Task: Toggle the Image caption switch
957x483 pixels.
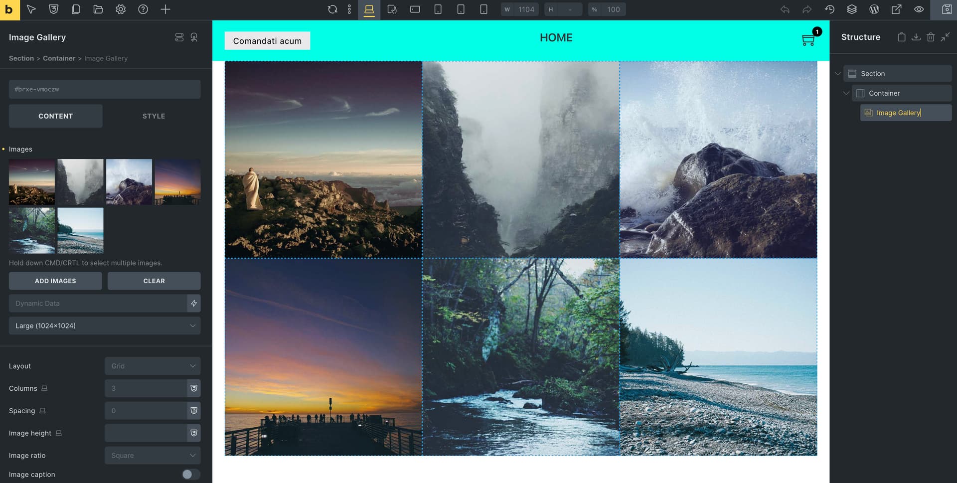Action: 191,475
